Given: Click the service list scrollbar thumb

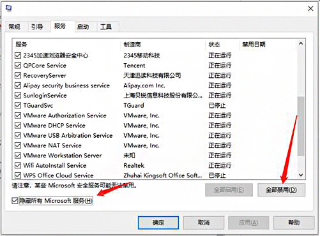Looking at the screenshot, I should tap(301, 126).
